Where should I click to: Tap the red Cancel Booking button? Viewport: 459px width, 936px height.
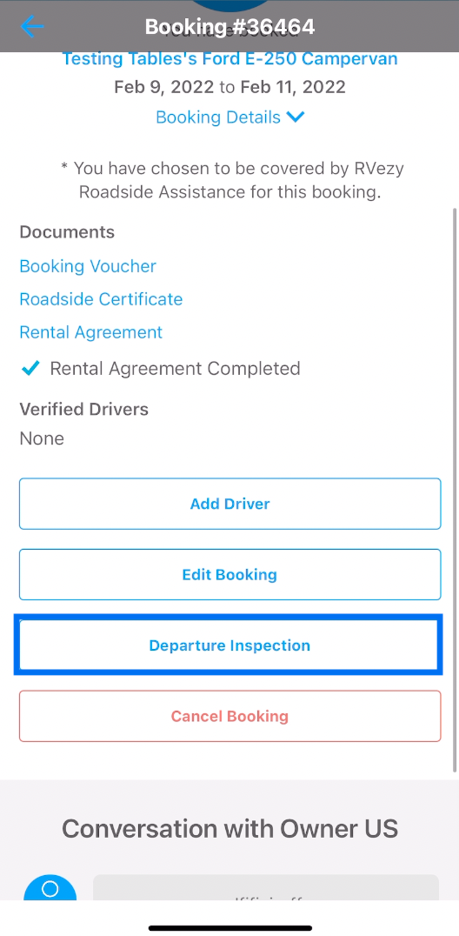pos(229,716)
